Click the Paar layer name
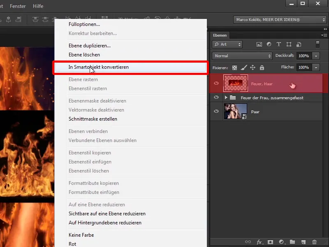This screenshot has width=329, height=247. coord(255,112)
